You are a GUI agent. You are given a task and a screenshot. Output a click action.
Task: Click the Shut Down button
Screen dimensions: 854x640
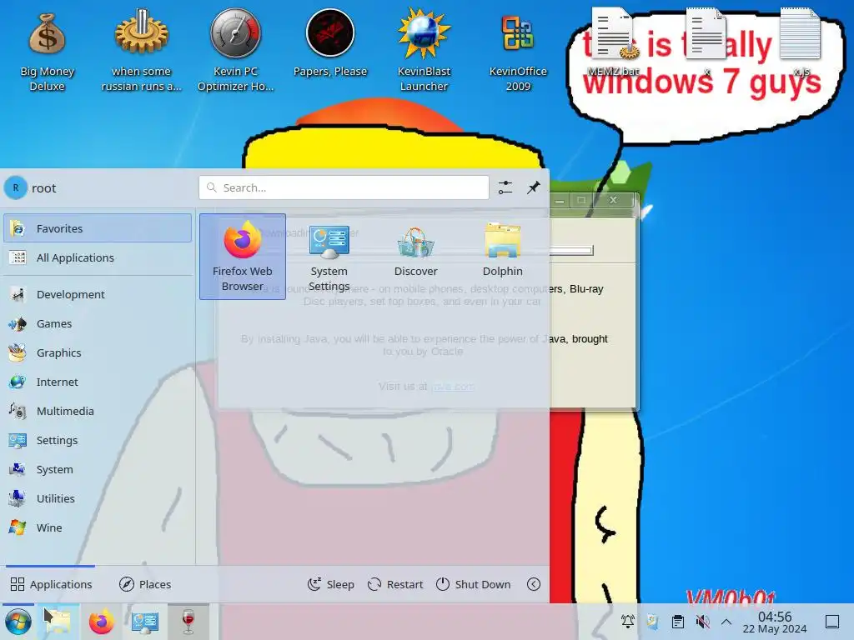click(x=474, y=584)
